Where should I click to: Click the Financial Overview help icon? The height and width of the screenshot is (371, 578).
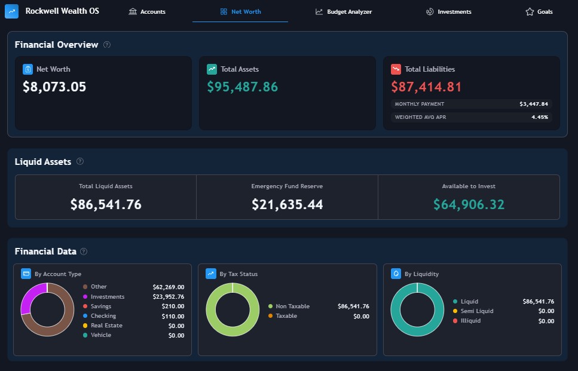pyautogui.click(x=107, y=45)
